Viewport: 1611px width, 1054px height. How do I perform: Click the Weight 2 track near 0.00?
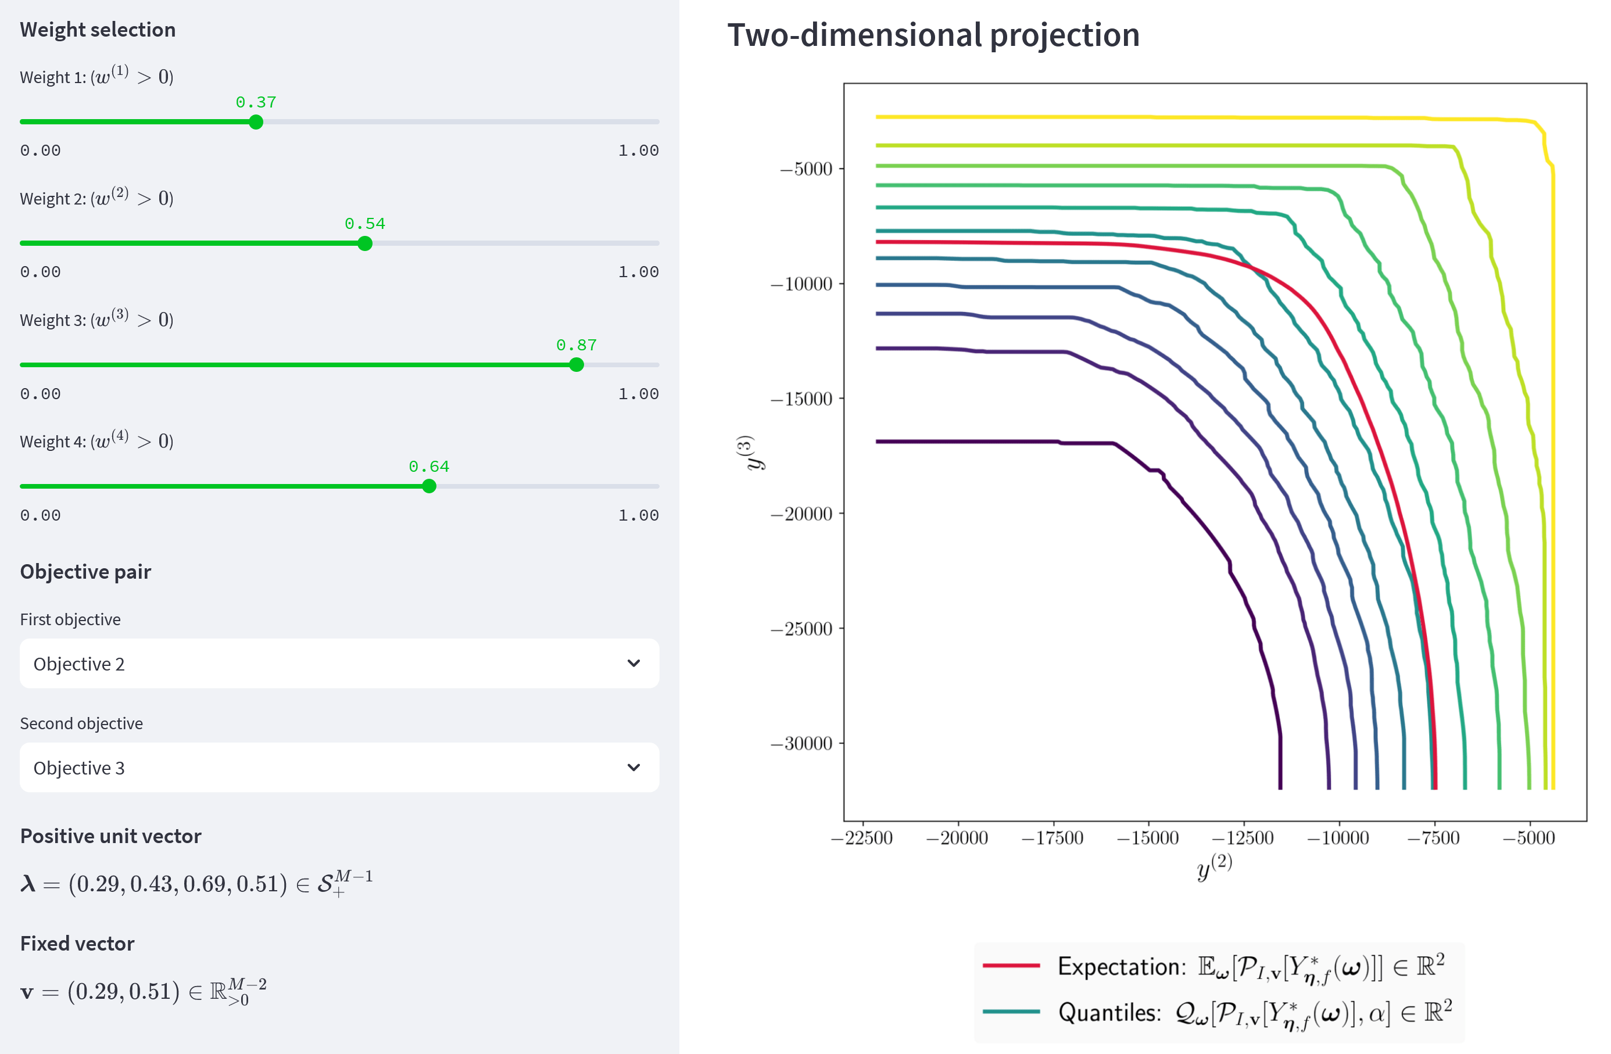(27, 243)
